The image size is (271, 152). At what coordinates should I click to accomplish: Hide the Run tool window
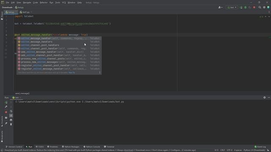[x=269, y=98]
